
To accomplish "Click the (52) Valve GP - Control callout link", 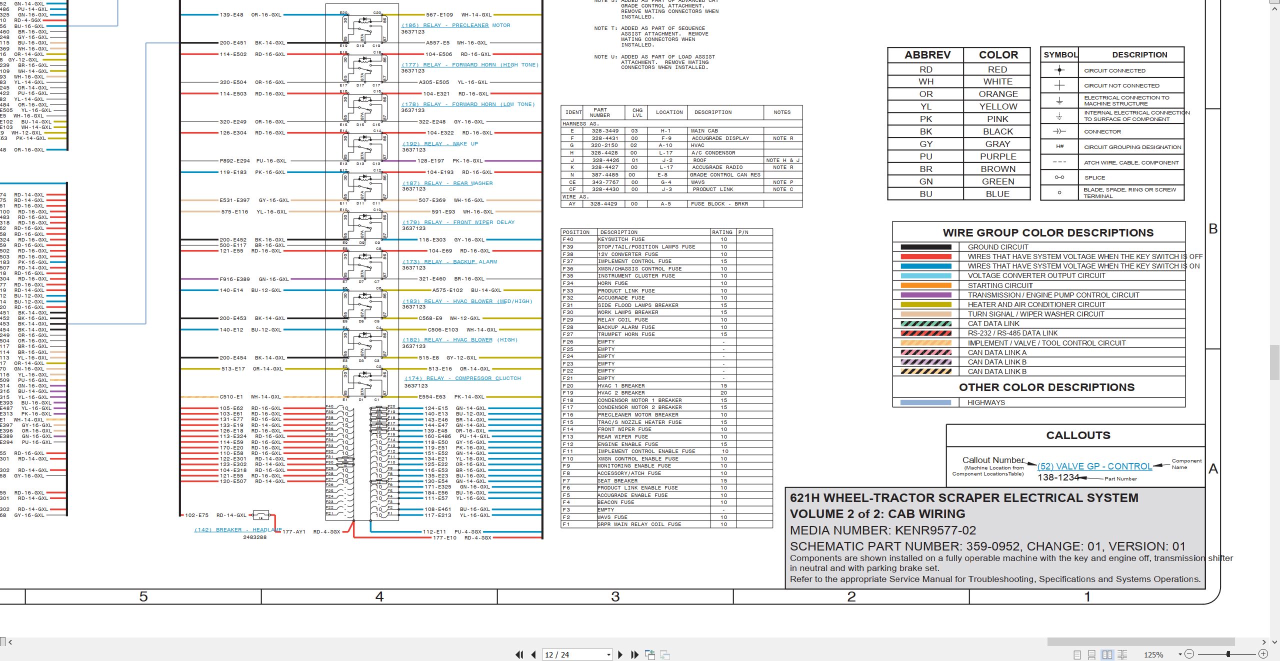I will 1094,466.
